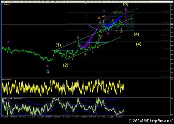Click the purple arrow drawing object
174x124 pixels.
pyautogui.click(x=93, y=28)
